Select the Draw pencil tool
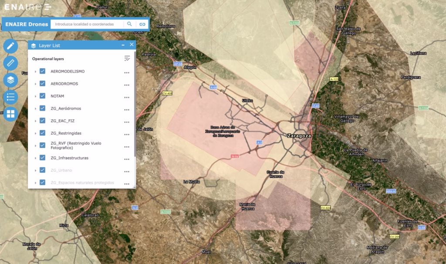This screenshot has width=446, height=264. point(10,46)
